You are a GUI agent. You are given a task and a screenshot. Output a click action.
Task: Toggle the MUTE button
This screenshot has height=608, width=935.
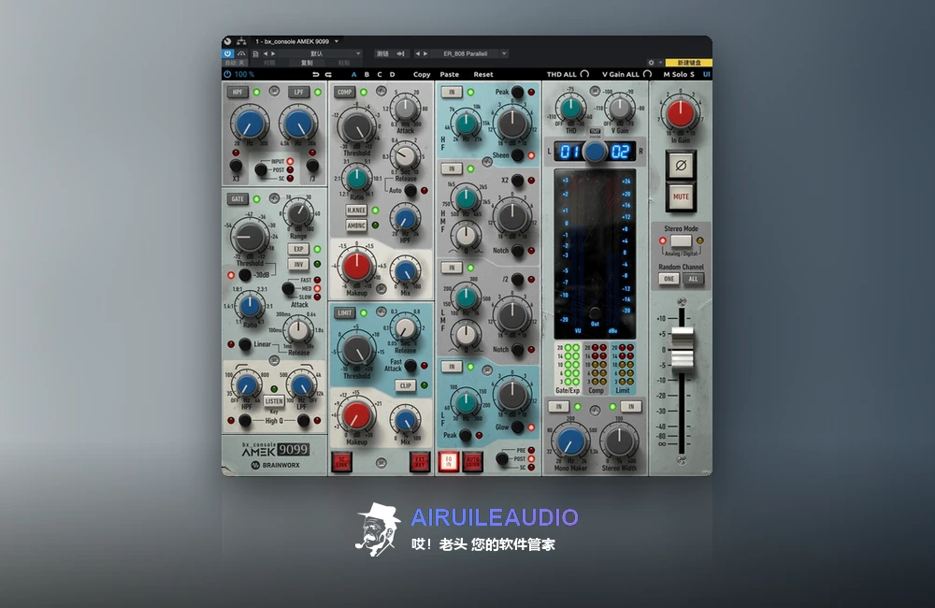681,196
